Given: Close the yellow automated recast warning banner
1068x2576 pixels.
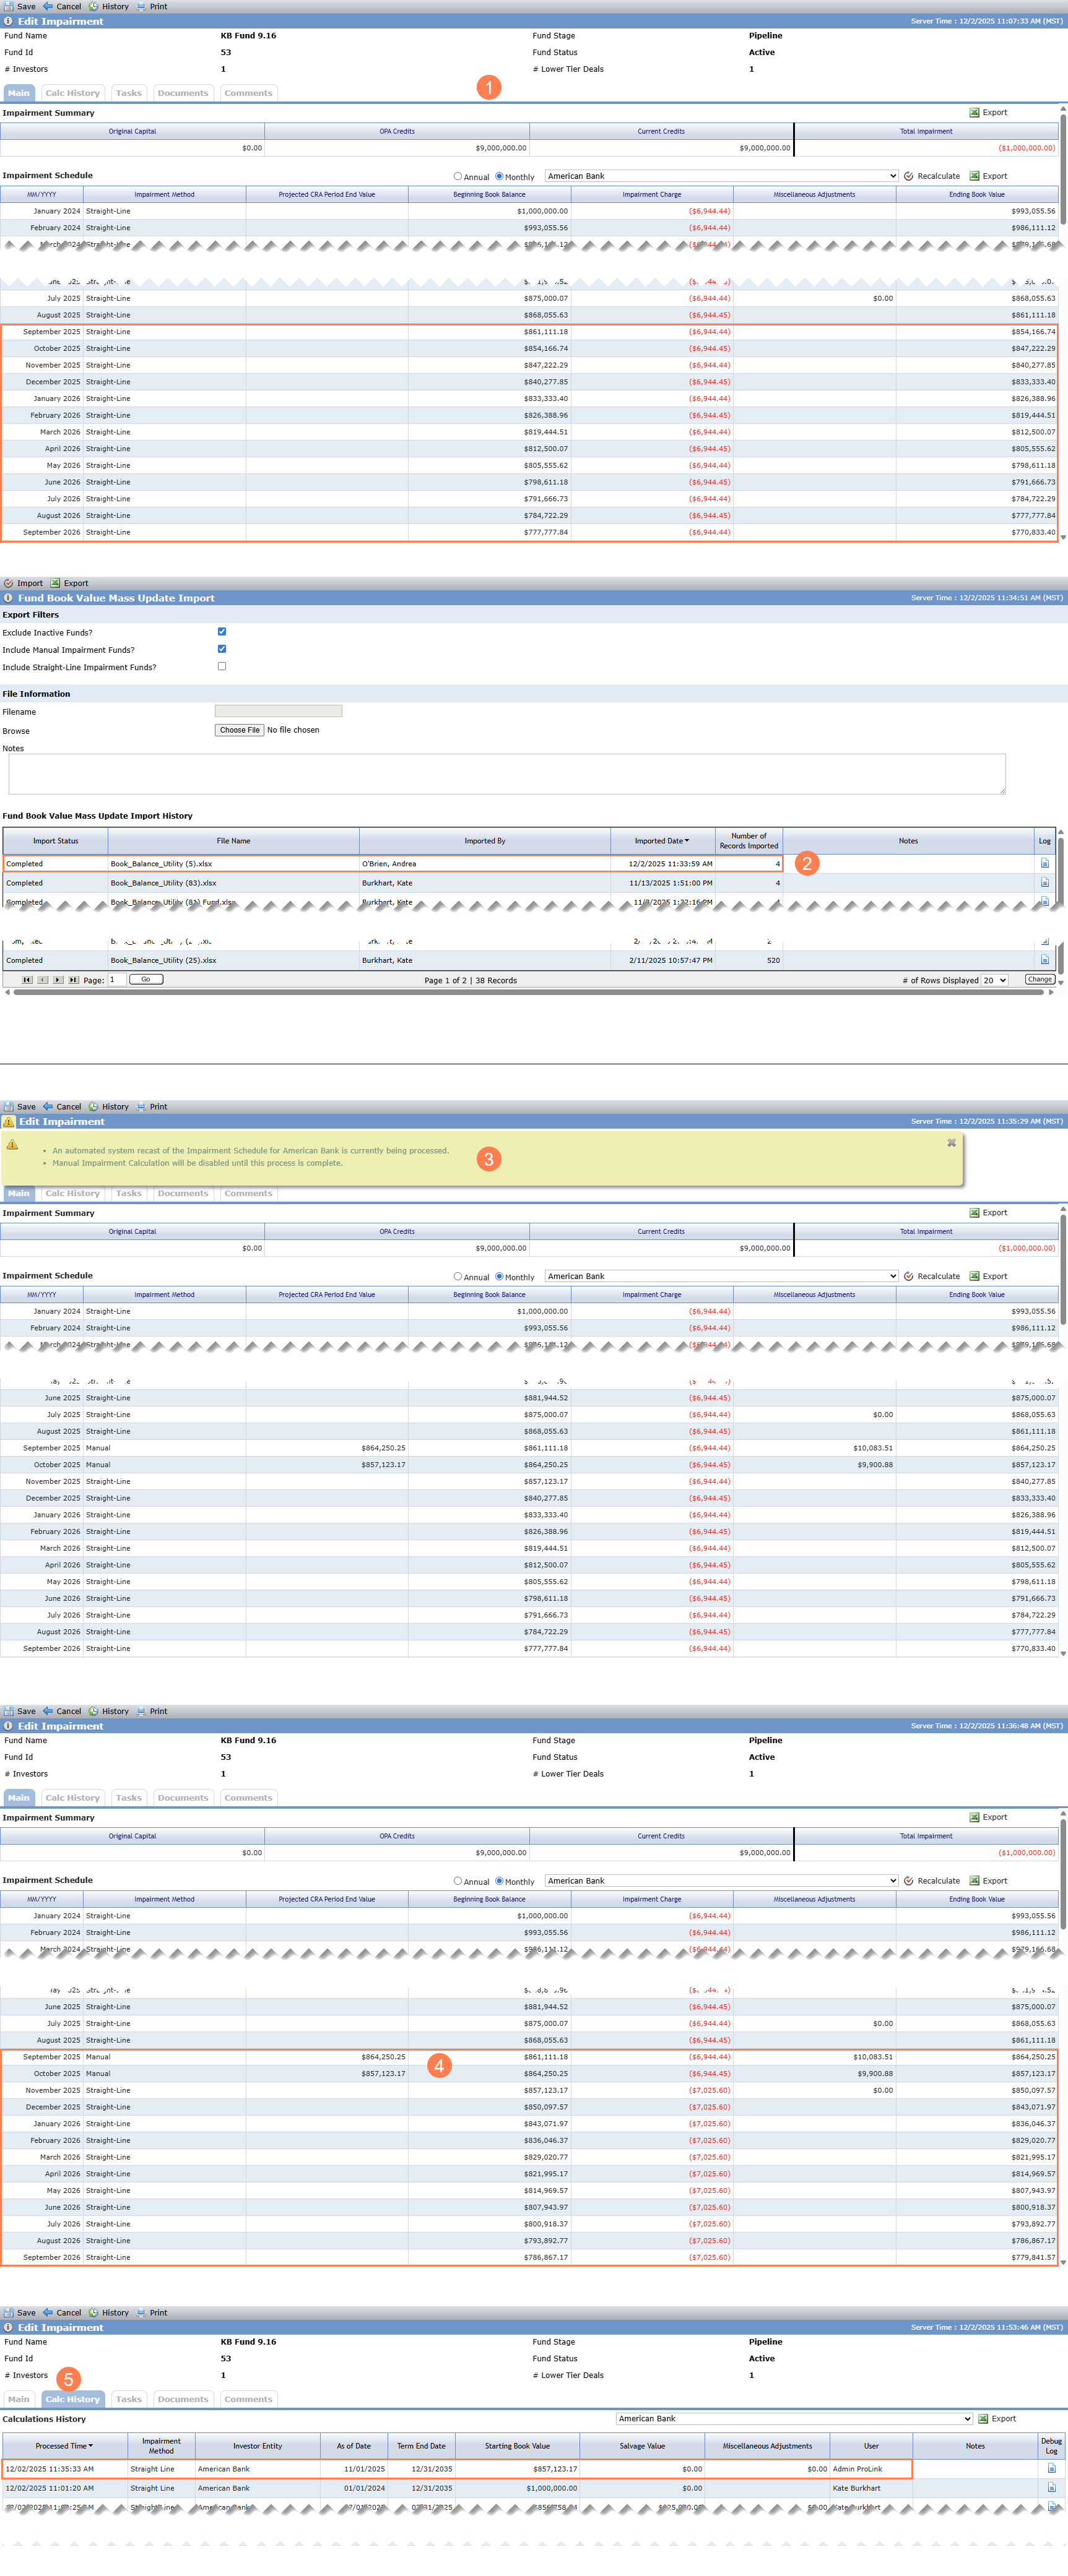Looking at the screenshot, I should (x=952, y=1142).
